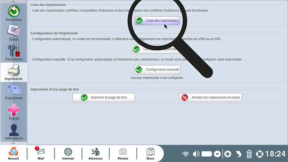Open the Ergonomie settings section
288x162 pixels.
14,92
